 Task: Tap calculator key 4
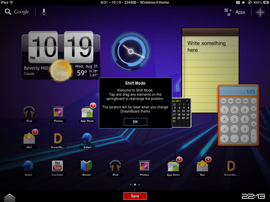click(225, 119)
